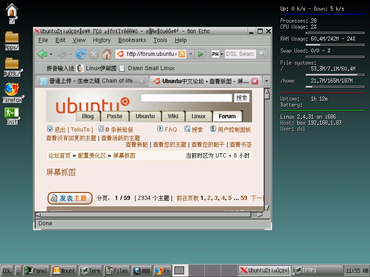Image resolution: width=370 pixels, height=277 pixels.
Task: Open the Home folder desktop icon
Action: (x=12, y=13)
